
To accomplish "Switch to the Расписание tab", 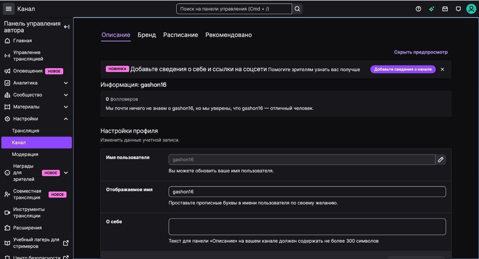I will tap(180, 35).
